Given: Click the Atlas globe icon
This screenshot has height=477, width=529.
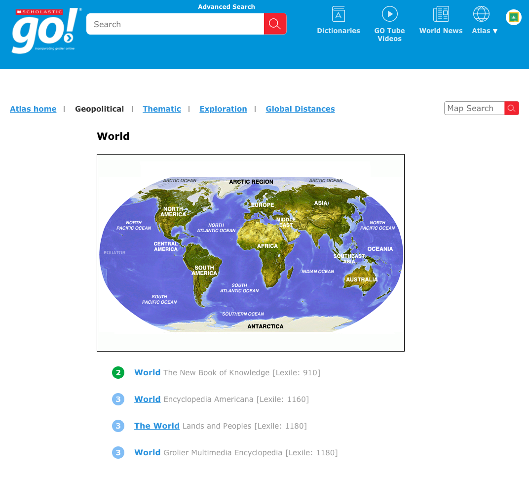Looking at the screenshot, I should pos(481,13).
